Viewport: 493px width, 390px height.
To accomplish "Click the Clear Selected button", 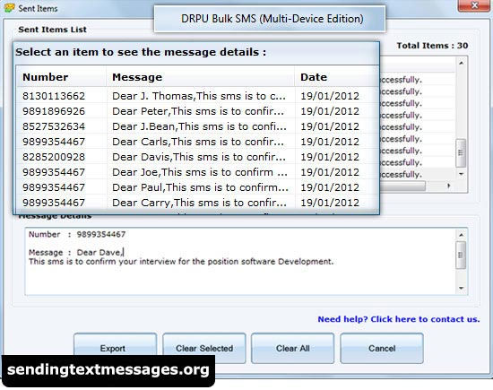I will click(x=204, y=348).
